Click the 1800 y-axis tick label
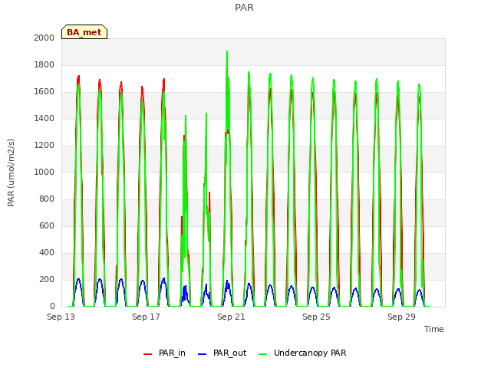 pyautogui.click(x=44, y=64)
